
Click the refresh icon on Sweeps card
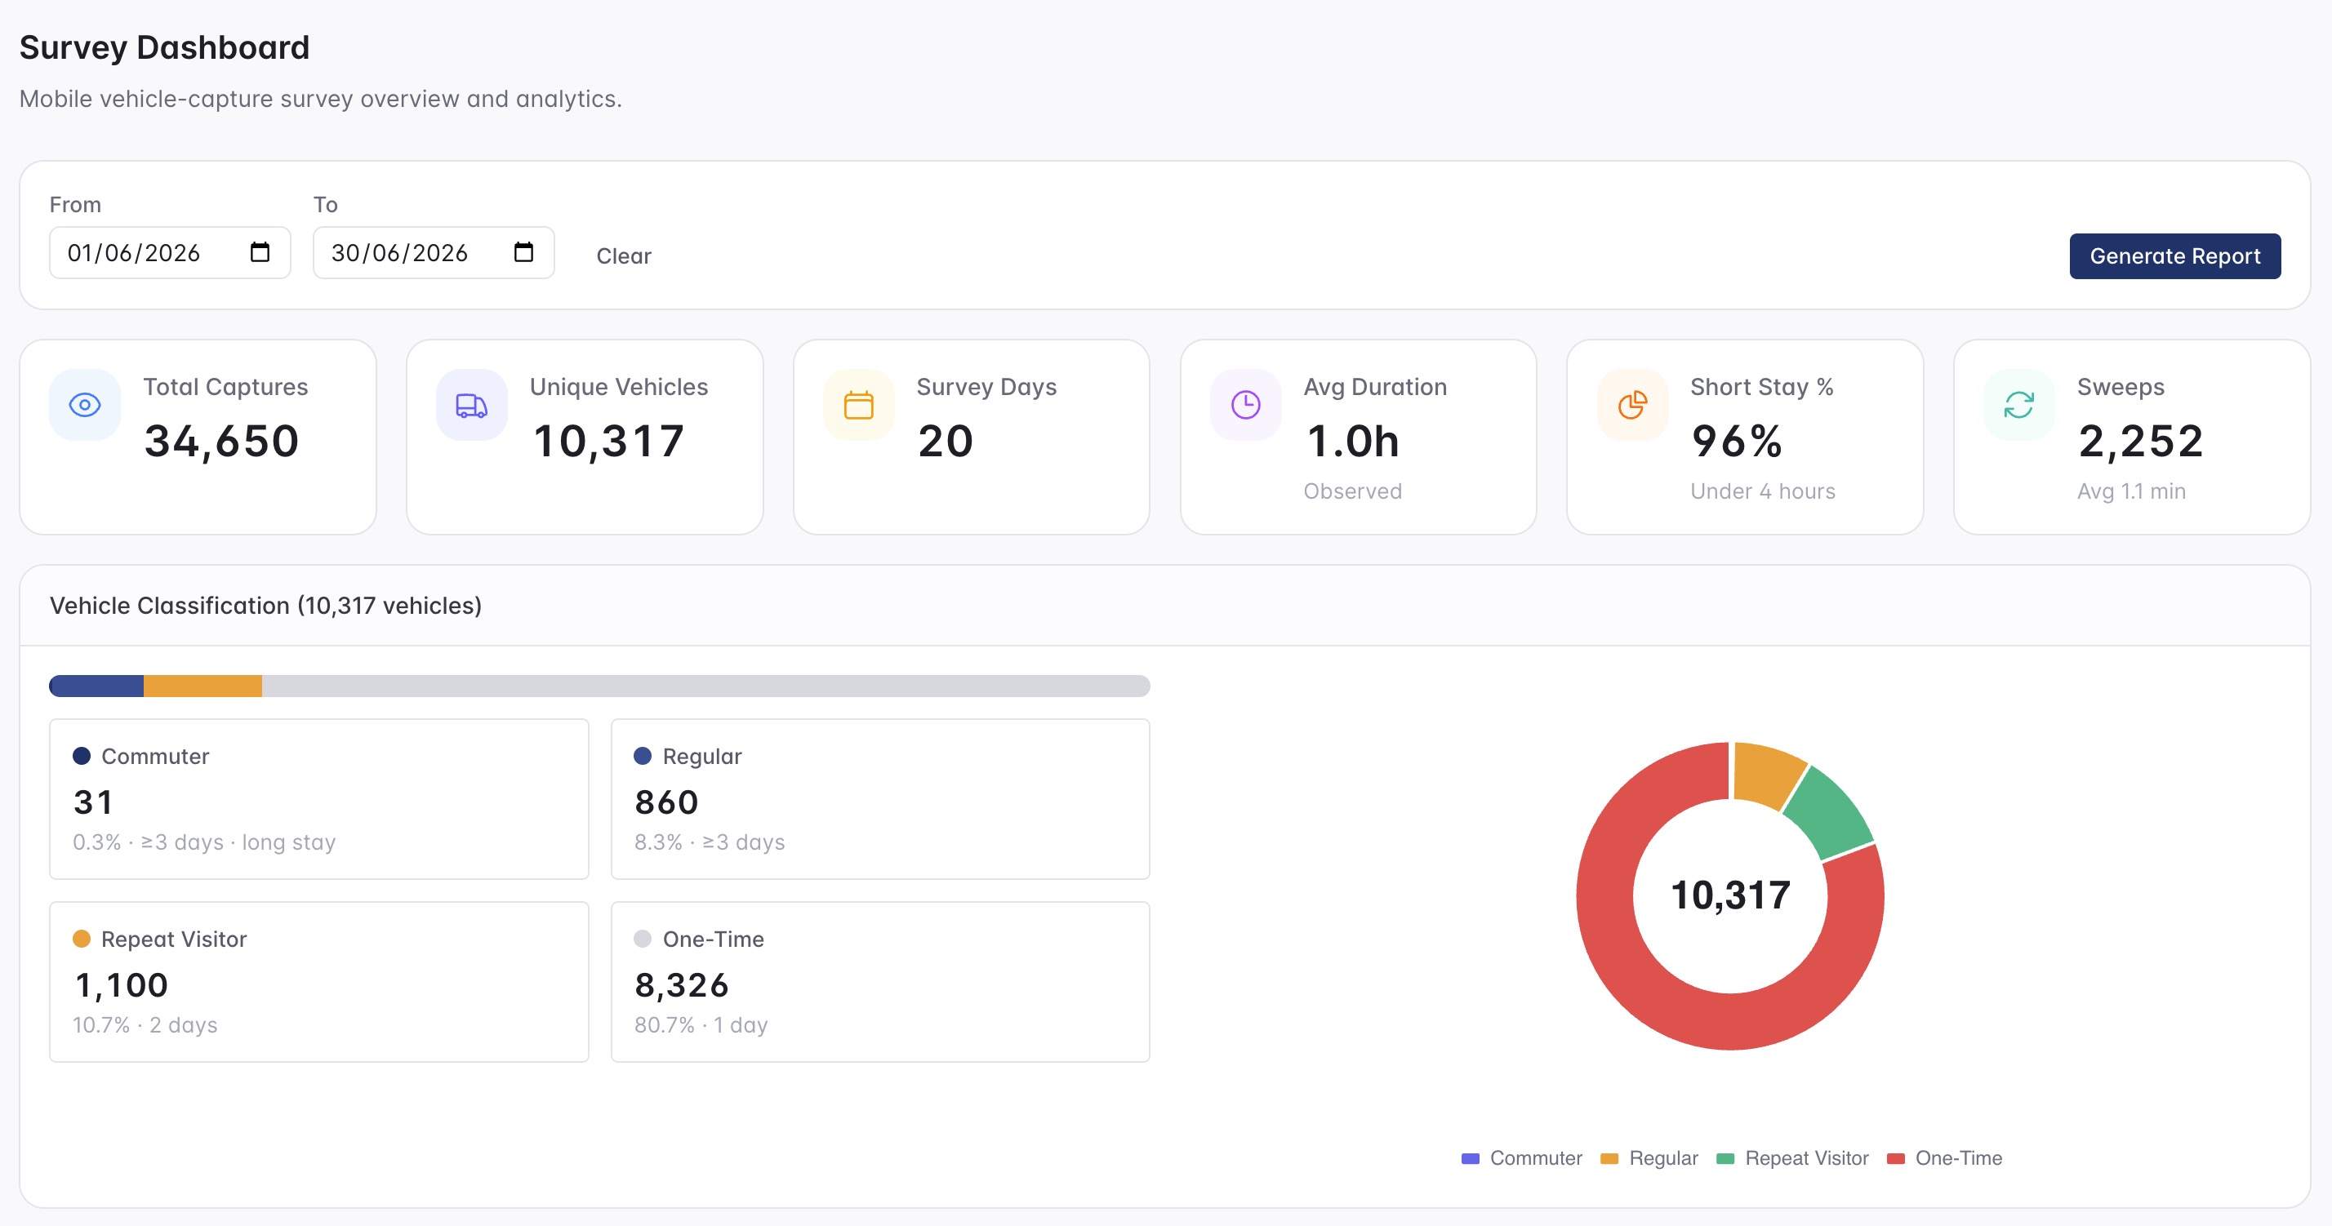2018,404
